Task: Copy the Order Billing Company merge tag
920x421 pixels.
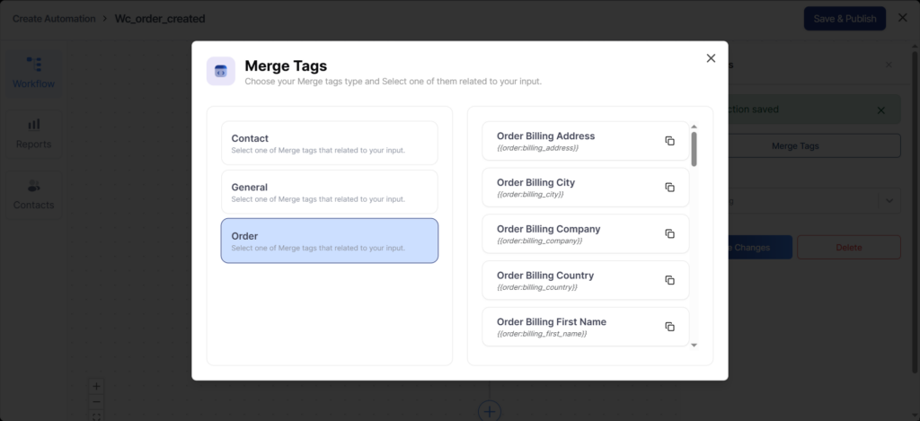Action: (x=669, y=233)
